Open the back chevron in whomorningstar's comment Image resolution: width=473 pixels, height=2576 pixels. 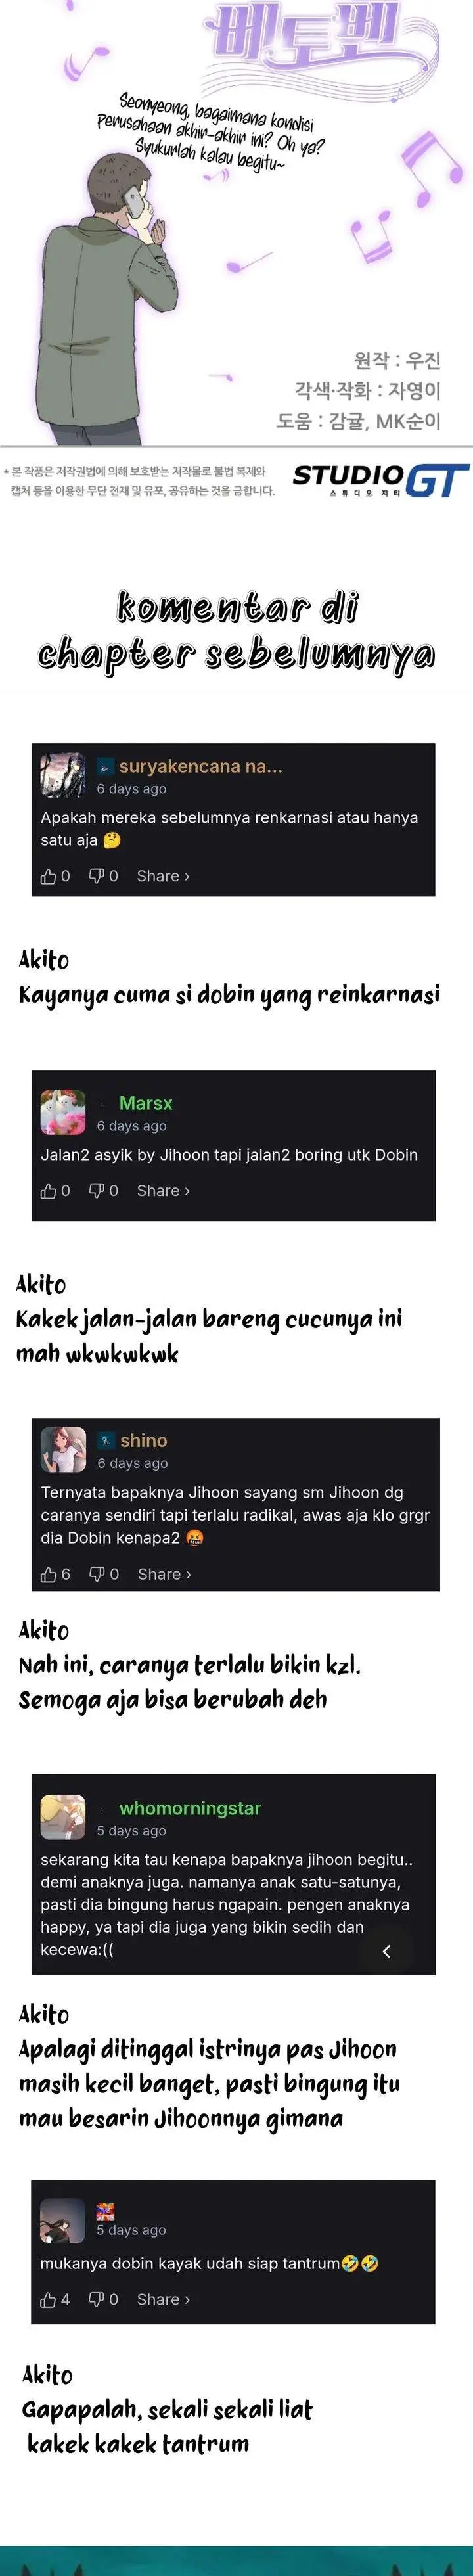click(x=387, y=1950)
